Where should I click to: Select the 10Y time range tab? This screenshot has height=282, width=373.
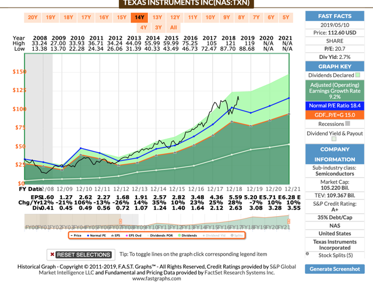point(210,17)
